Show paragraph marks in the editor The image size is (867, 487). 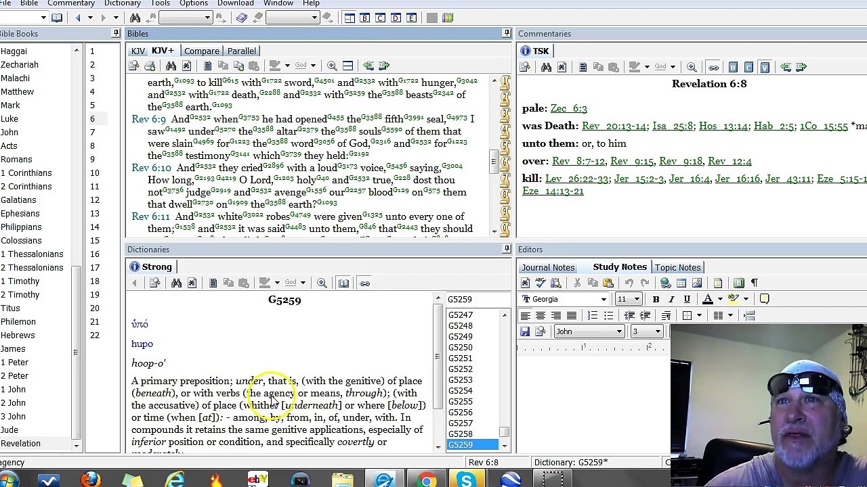(x=754, y=283)
